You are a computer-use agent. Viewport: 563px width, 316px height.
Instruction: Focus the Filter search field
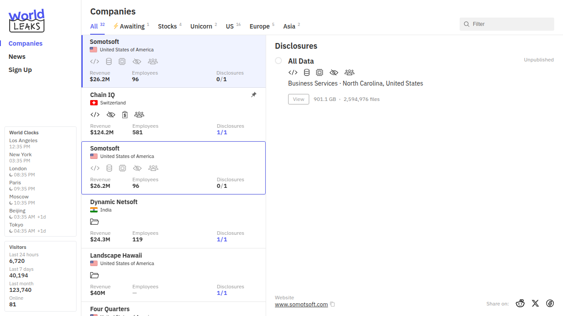click(x=507, y=24)
